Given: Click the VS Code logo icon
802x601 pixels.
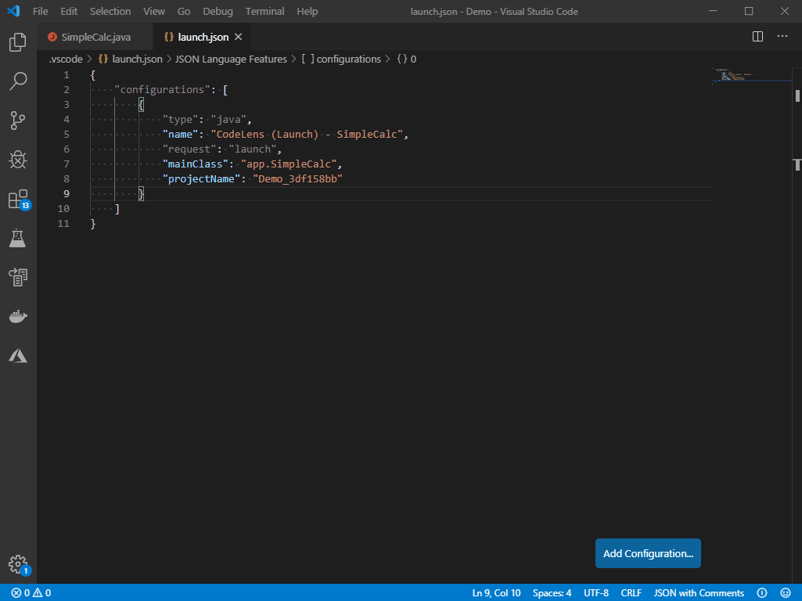Looking at the screenshot, I should pyautogui.click(x=14, y=11).
